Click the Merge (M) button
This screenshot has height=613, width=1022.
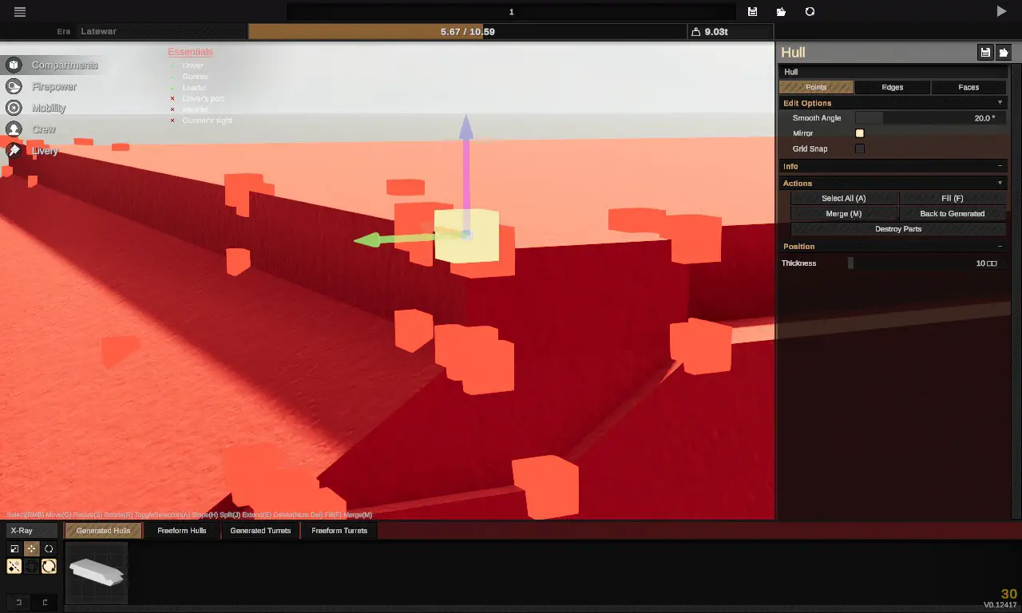pos(844,214)
